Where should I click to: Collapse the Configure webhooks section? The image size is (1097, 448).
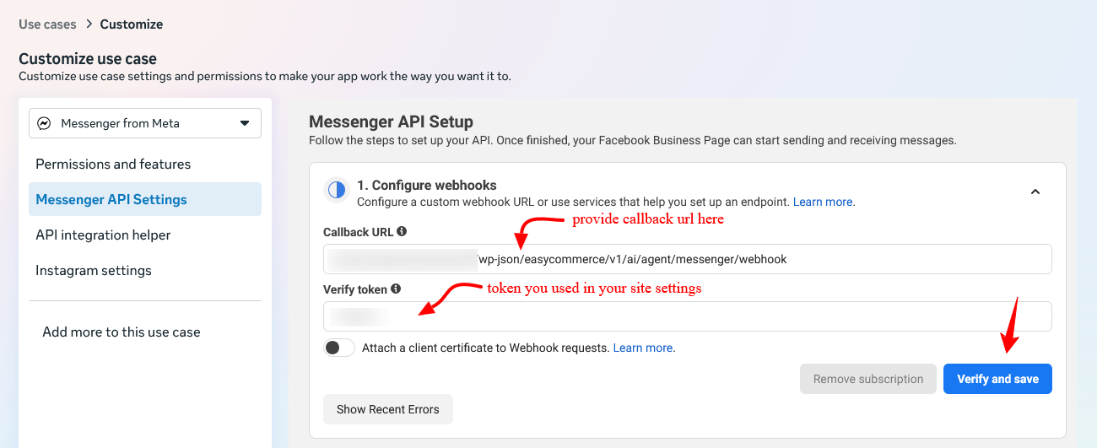click(x=1035, y=192)
